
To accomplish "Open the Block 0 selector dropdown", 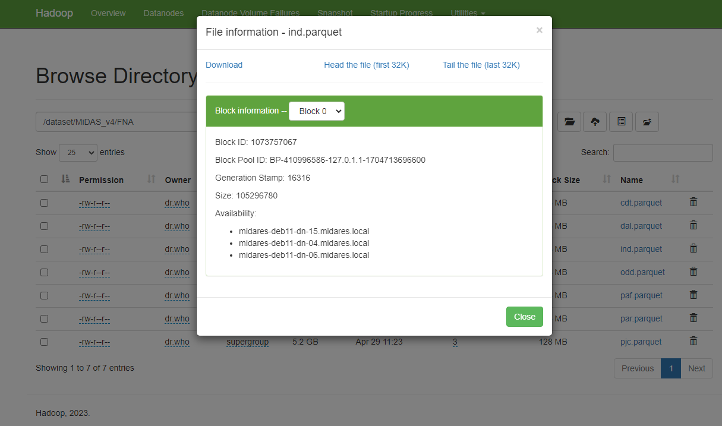I will point(316,111).
